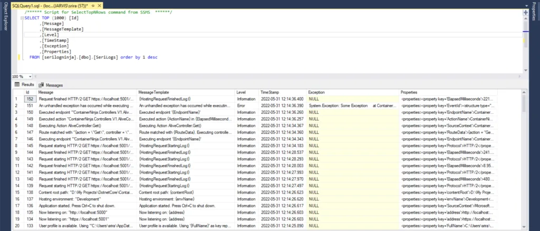This screenshot has width=540, height=231.
Task: Click the 'Application started. Press Ctrl+C' Message cell
Action: point(87,206)
